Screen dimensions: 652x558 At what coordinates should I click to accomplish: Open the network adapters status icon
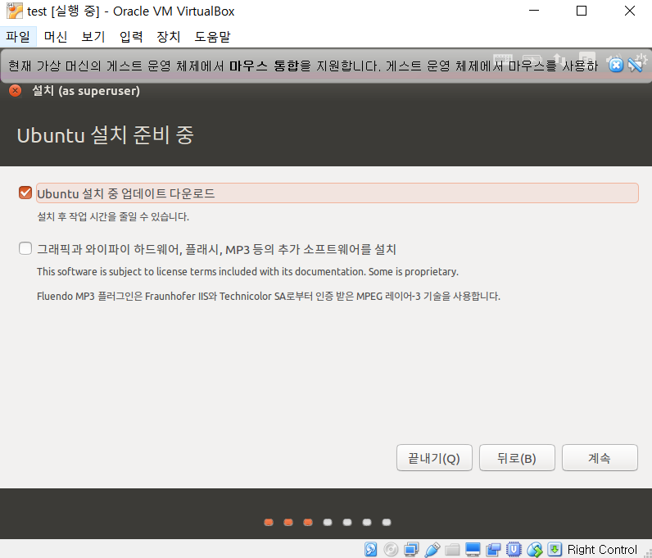411,549
